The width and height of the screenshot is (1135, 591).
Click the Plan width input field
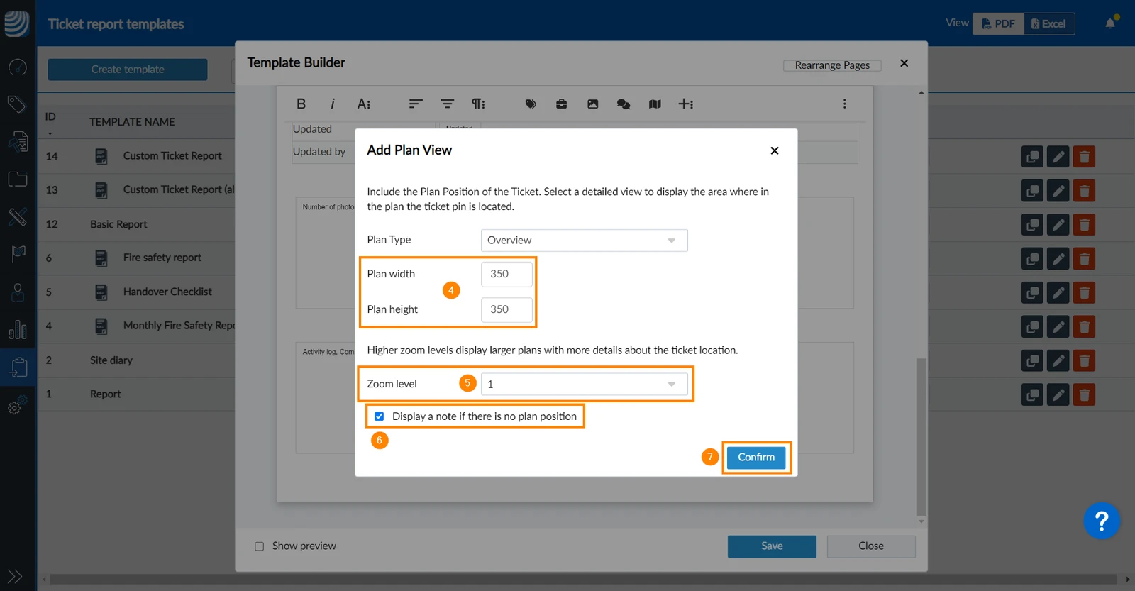pos(506,274)
